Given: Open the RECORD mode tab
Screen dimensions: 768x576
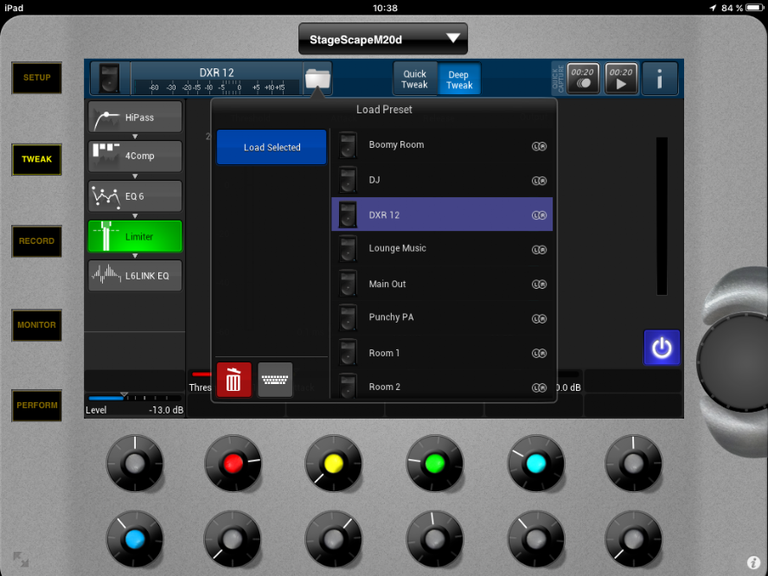Looking at the screenshot, I should tap(36, 241).
